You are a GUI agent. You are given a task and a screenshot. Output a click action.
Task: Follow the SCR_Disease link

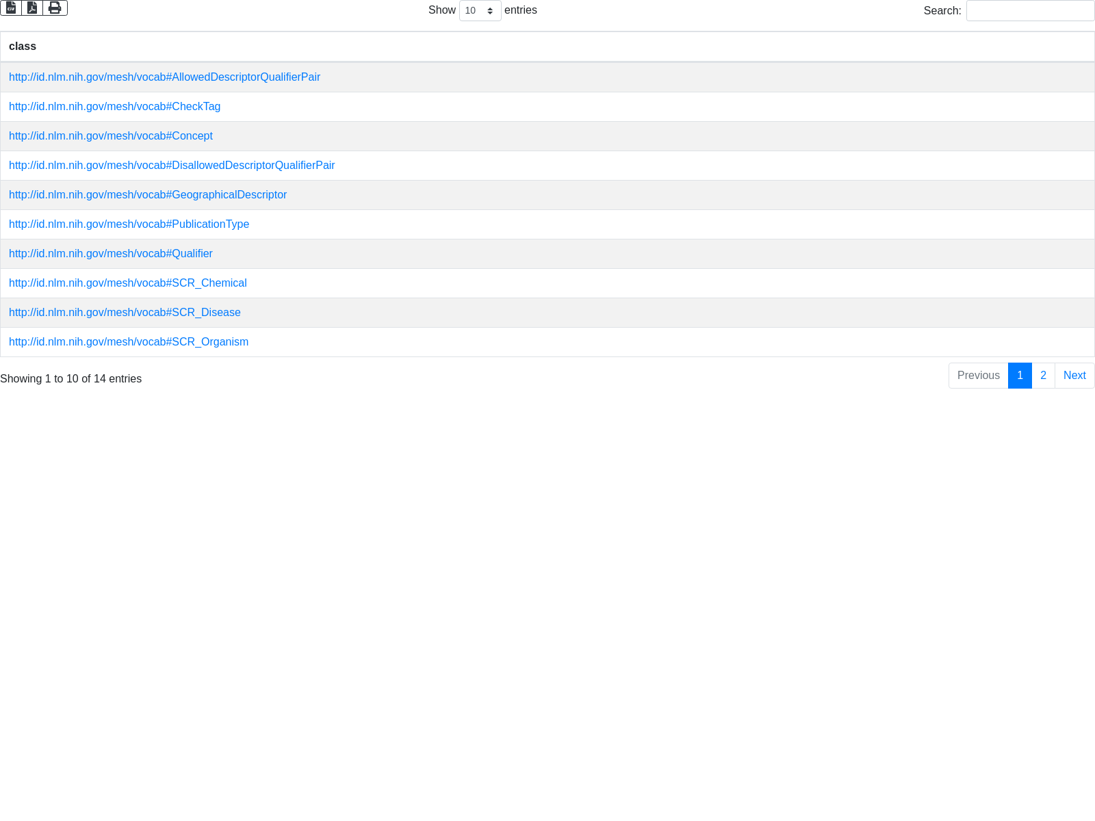pyautogui.click(x=125, y=313)
